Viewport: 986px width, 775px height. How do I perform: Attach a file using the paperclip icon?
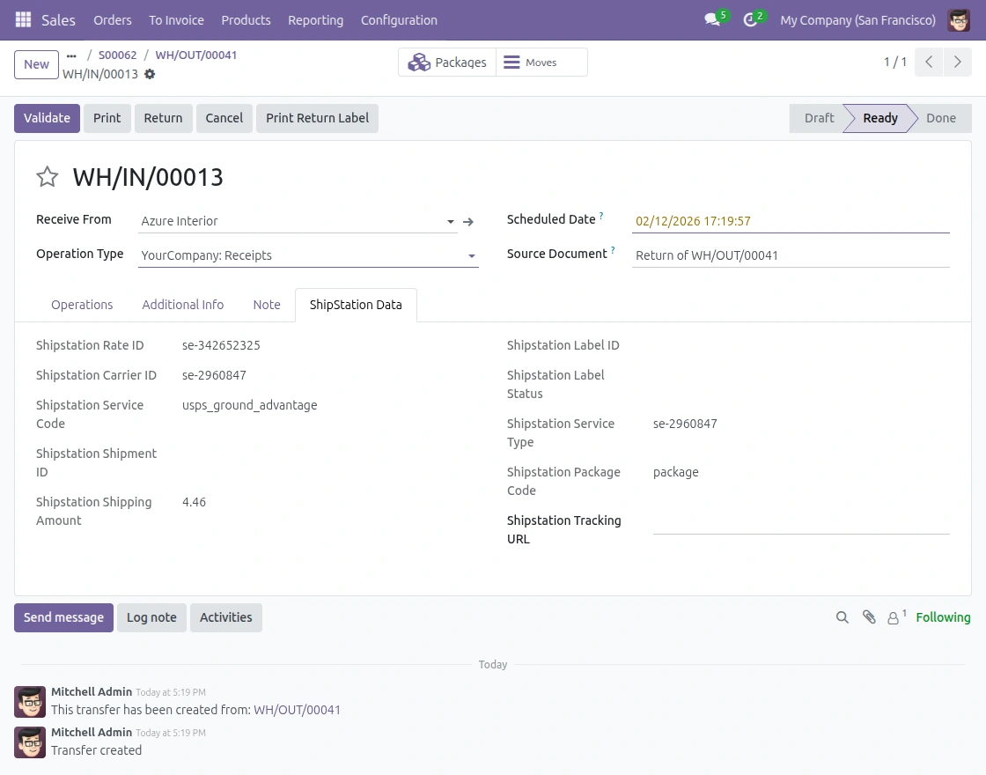click(x=869, y=617)
